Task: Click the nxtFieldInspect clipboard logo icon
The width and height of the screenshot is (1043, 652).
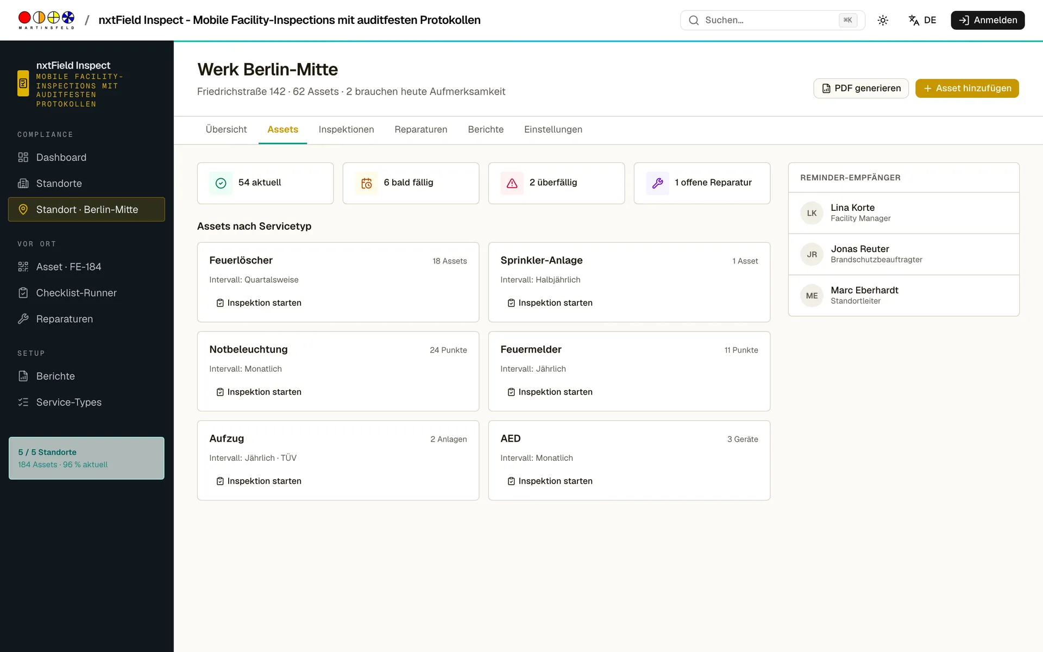Action: click(x=23, y=83)
